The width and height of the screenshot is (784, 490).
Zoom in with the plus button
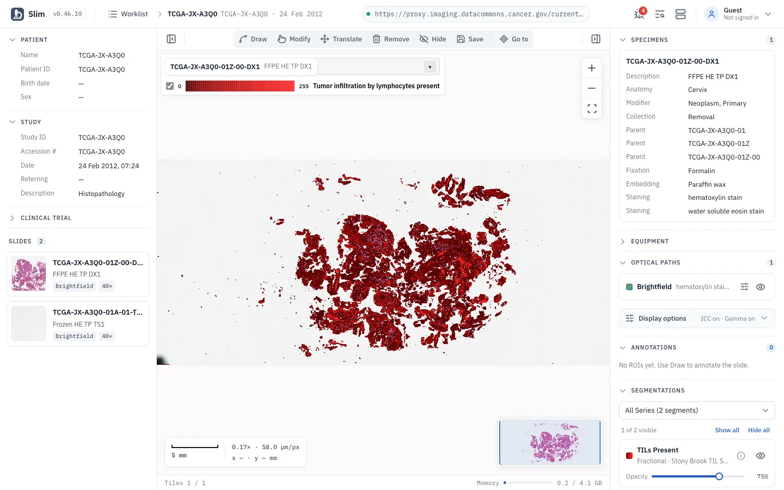pos(592,69)
